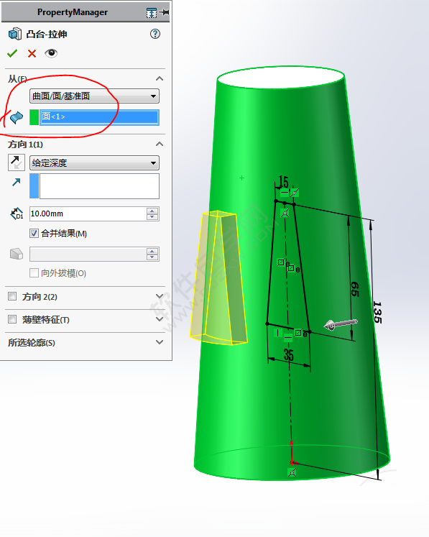Cancel the feature with red X
The width and height of the screenshot is (429, 537).
32,53
